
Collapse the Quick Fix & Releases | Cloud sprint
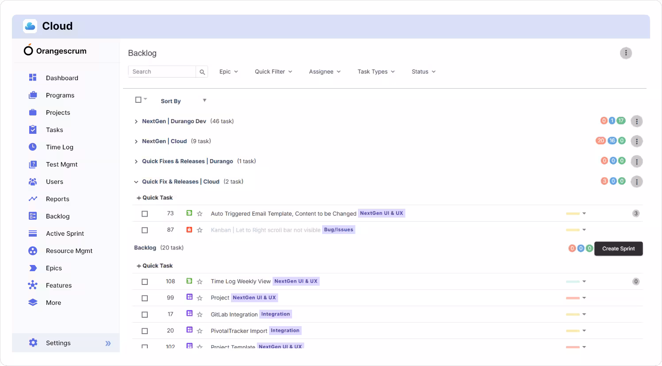pos(136,182)
